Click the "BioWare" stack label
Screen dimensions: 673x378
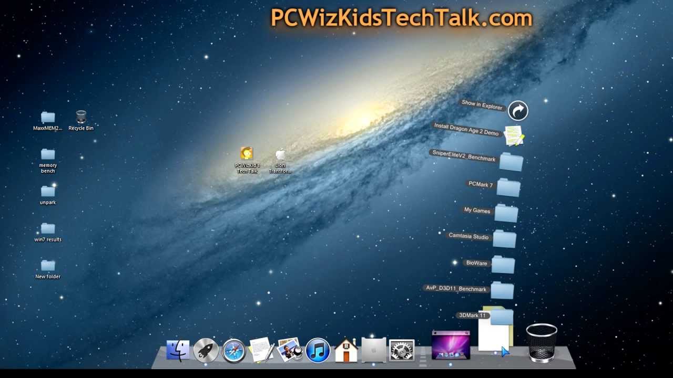tap(476, 262)
